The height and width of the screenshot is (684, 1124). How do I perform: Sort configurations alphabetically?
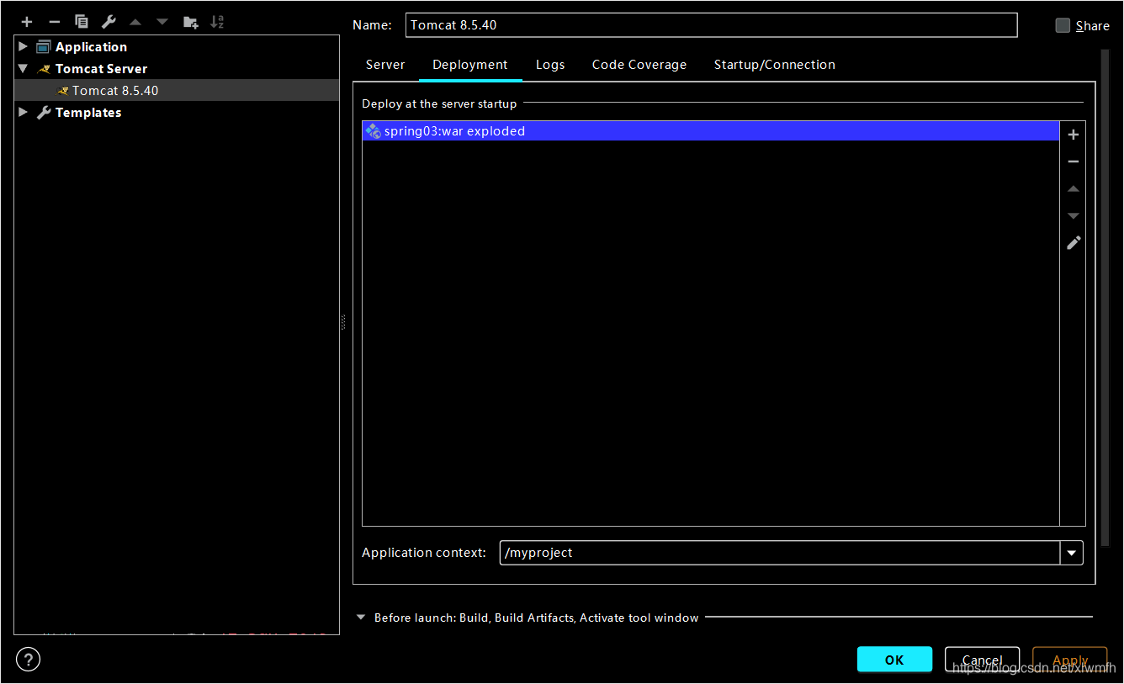coord(217,22)
